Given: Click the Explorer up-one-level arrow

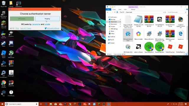Looking at the screenshot, I should click(x=115, y=12).
